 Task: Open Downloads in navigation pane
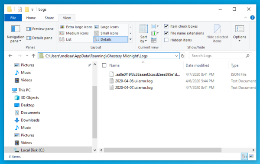30,120
